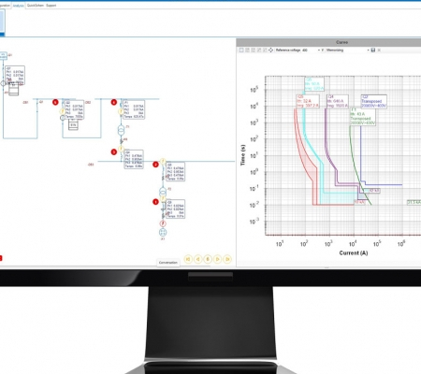421x374 pixels.
Task: Click the F1 43 A green curve label
Action: coord(363,117)
